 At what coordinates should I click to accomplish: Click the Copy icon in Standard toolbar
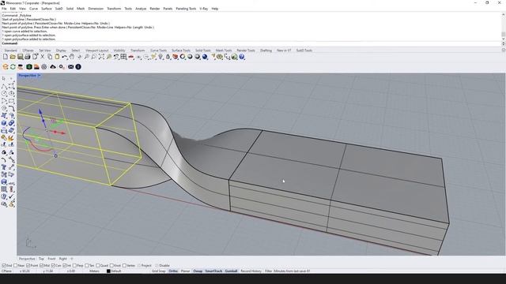pyautogui.click(x=50, y=57)
